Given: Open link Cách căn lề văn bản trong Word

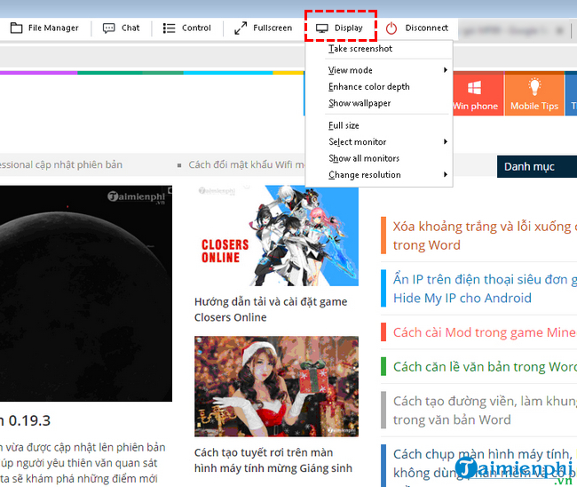Looking at the screenshot, I should (x=485, y=367).
